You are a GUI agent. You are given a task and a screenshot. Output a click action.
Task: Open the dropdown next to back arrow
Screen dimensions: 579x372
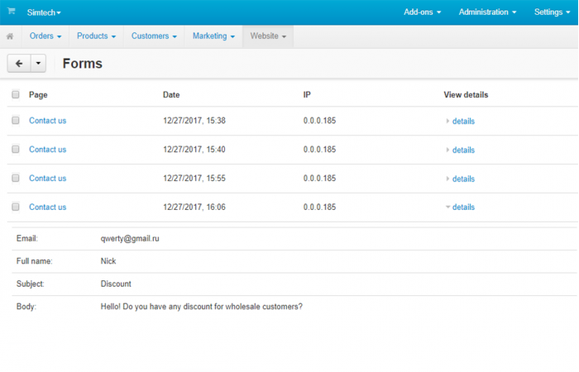click(x=38, y=64)
